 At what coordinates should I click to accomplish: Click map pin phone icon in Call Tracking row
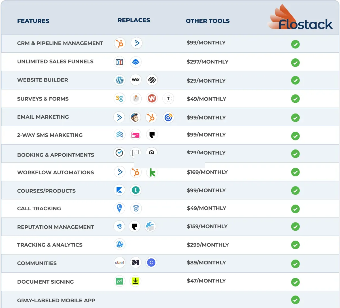click(x=119, y=208)
